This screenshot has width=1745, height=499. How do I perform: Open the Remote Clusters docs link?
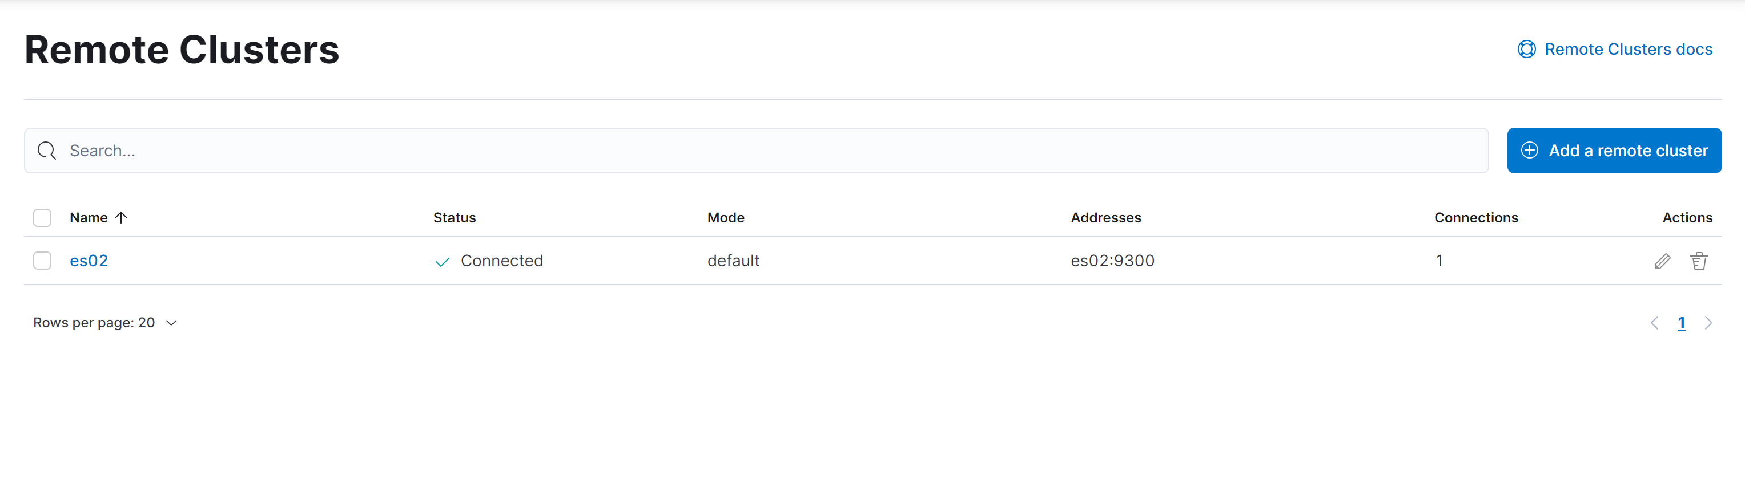[1628, 50]
